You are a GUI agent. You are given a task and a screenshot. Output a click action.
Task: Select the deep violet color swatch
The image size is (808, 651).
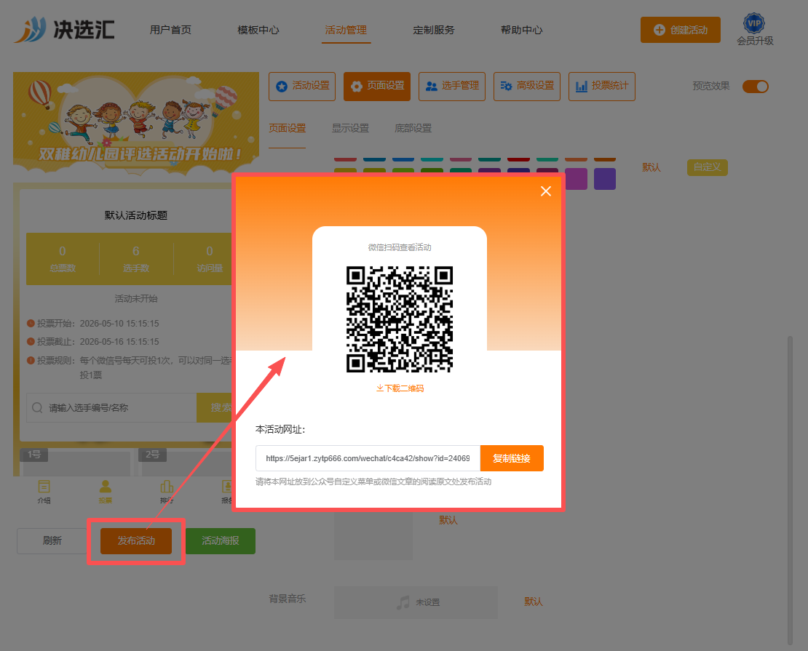(x=605, y=179)
